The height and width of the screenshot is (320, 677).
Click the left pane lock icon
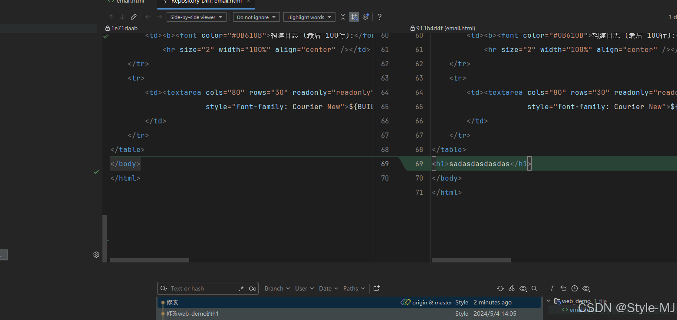pyautogui.click(x=108, y=28)
